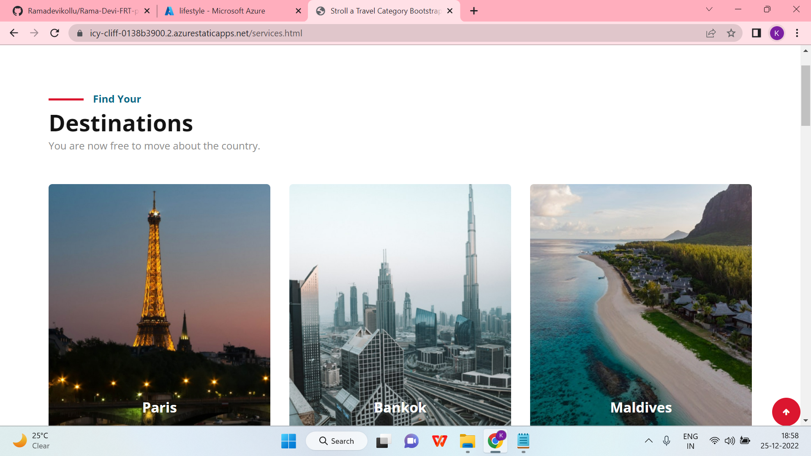Show hidden system tray icons

(x=648, y=441)
